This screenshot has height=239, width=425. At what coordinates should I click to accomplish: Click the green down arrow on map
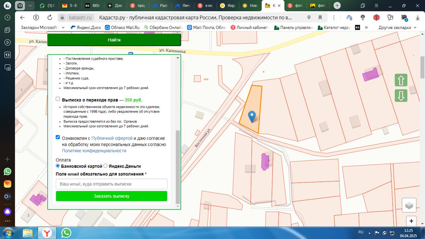401,96
